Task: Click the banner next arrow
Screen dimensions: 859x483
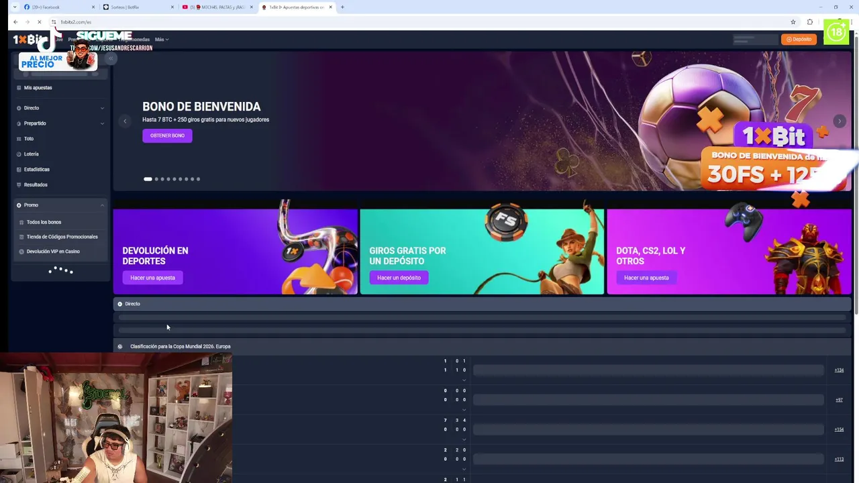Action: pyautogui.click(x=839, y=121)
